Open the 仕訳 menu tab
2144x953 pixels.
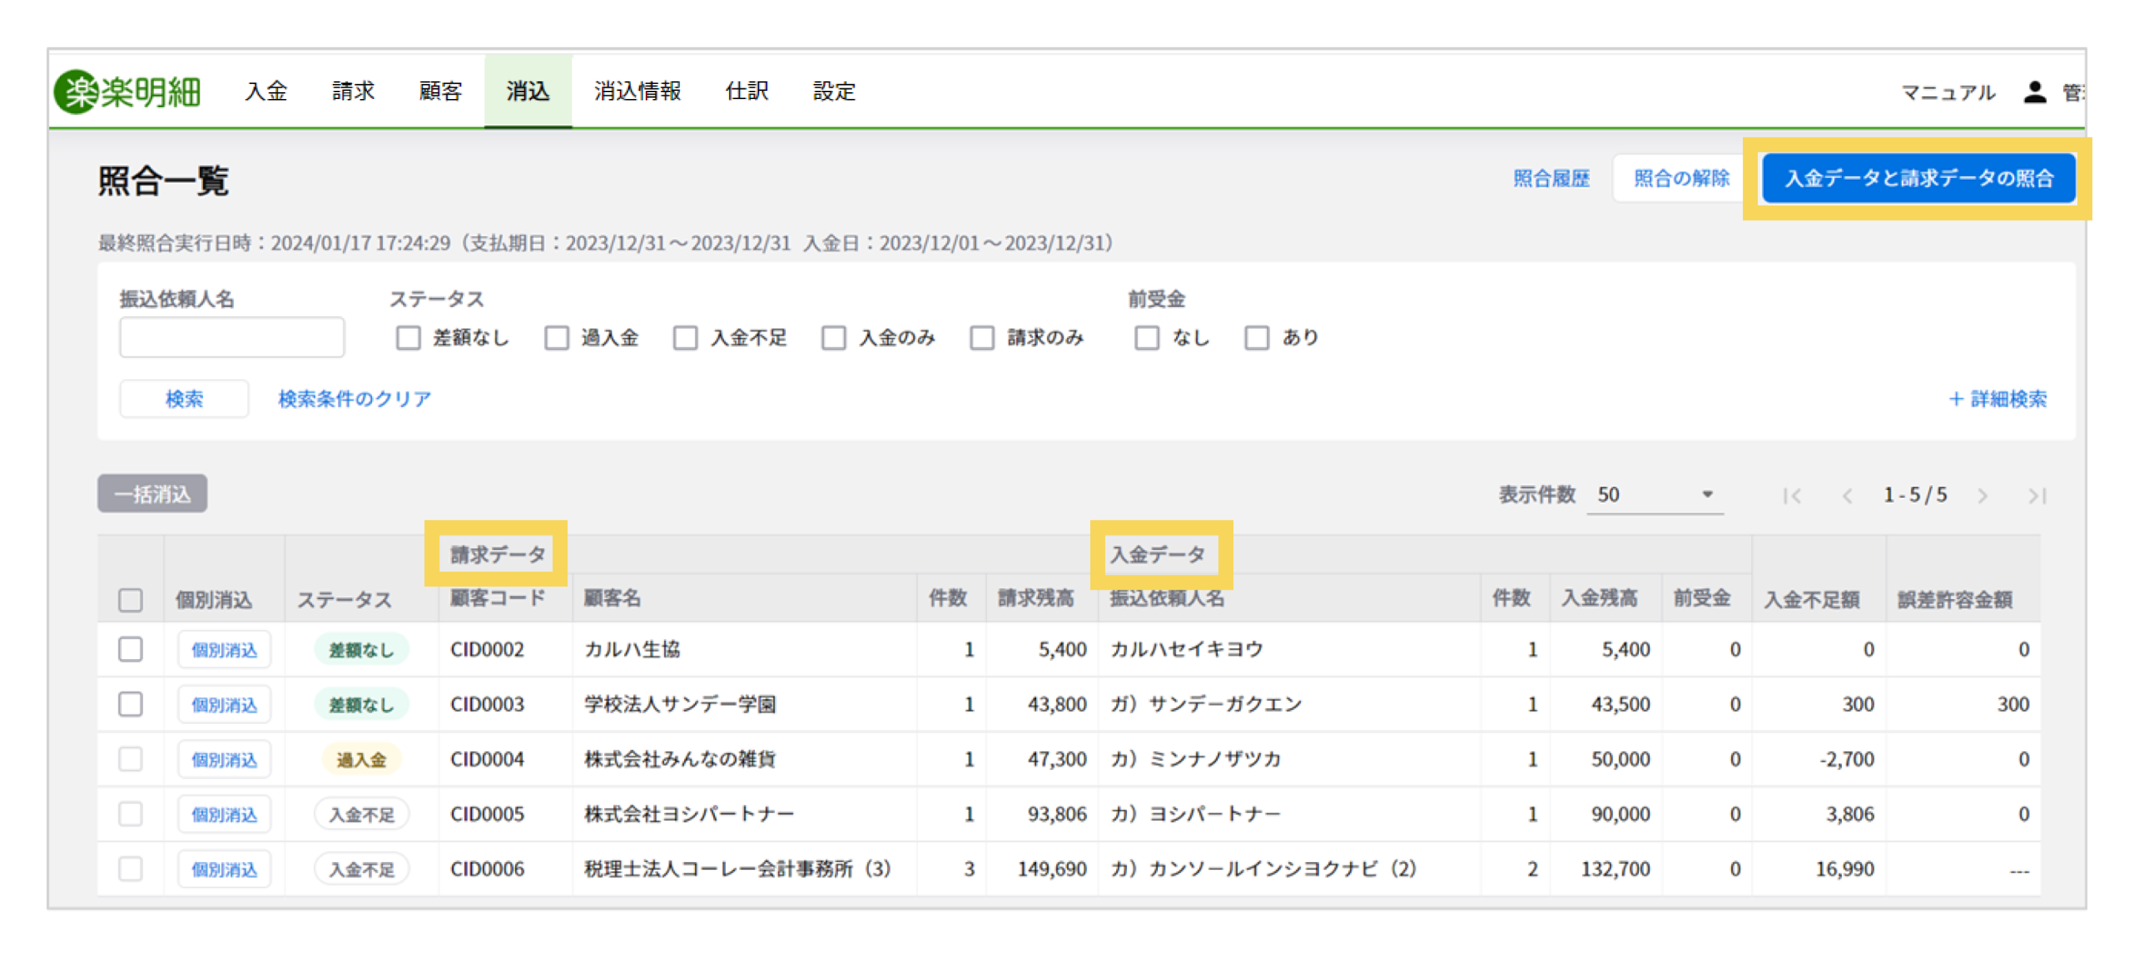click(747, 91)
